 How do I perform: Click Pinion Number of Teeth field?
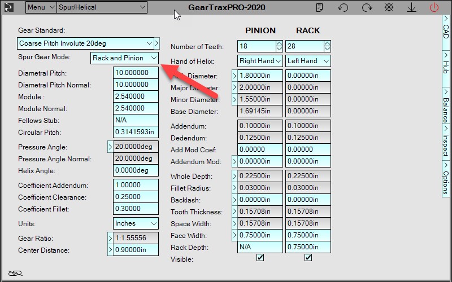pyautogui.click(x=257, y=46)
